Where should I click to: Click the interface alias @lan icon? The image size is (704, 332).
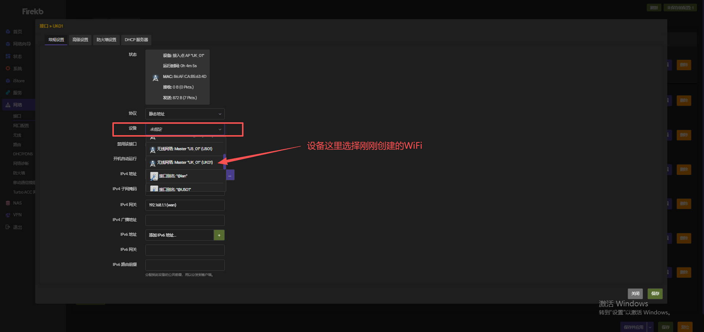coord(154,176)
